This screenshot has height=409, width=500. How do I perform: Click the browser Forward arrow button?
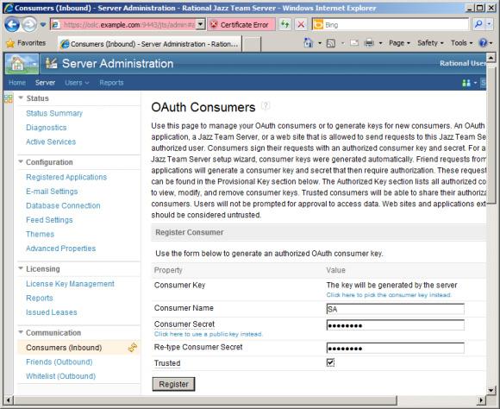click(x=29, y=24)
